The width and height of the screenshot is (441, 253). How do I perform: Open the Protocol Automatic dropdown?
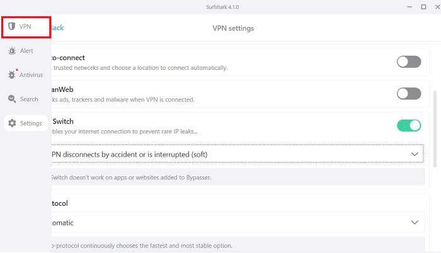pos(233,222)
